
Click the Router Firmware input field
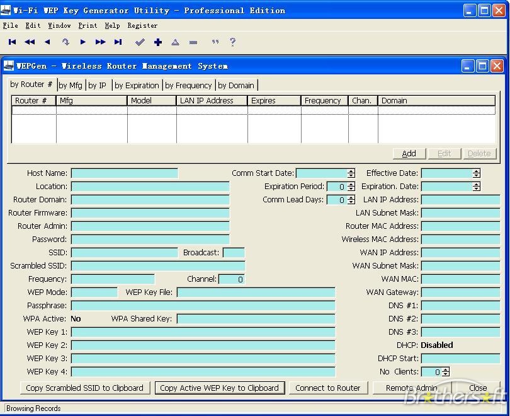[150, 213]
